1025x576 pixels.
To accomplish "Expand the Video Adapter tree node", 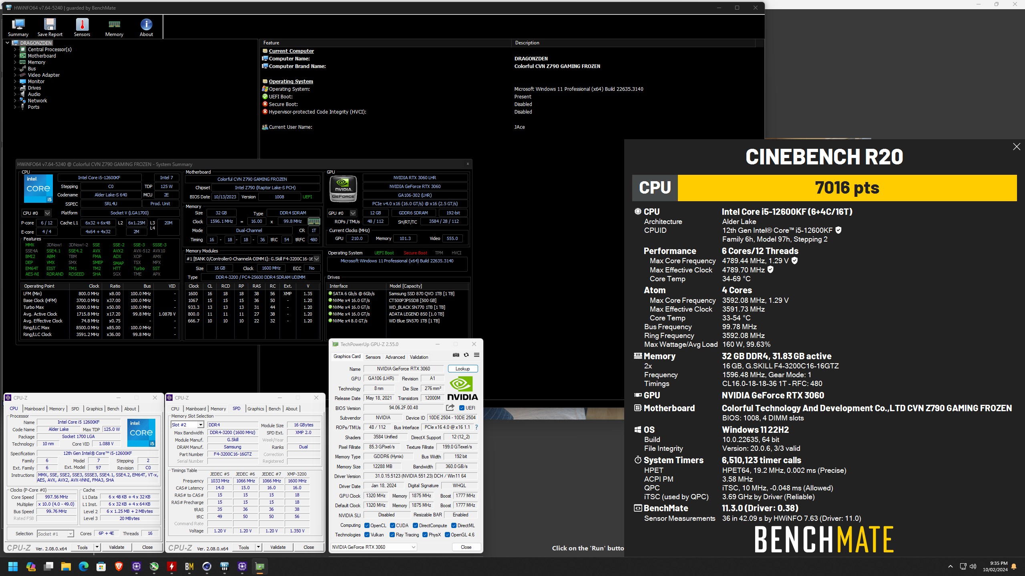I will pos(15,75).
